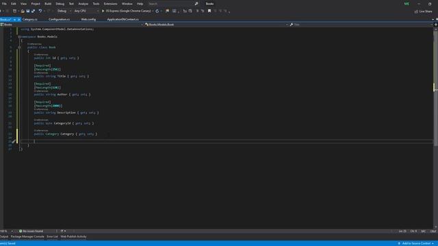Click the quick actions screwdriver icon in margin
Viewport: 438px width, 246px height.
tap(14, 141)
